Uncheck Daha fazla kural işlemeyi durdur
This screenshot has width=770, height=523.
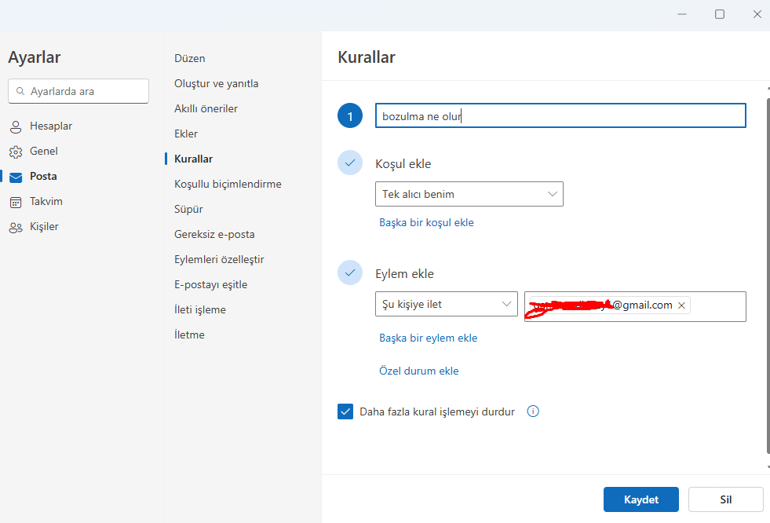pos(345,411)
